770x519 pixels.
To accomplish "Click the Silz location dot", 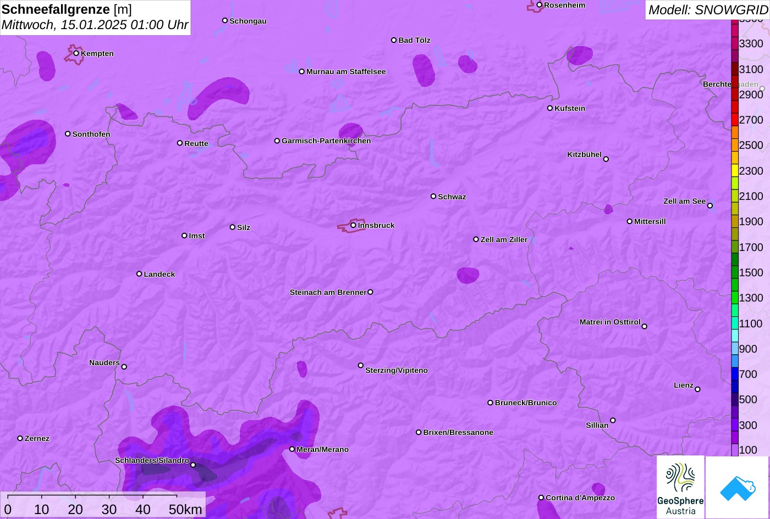I will [233, 227].
